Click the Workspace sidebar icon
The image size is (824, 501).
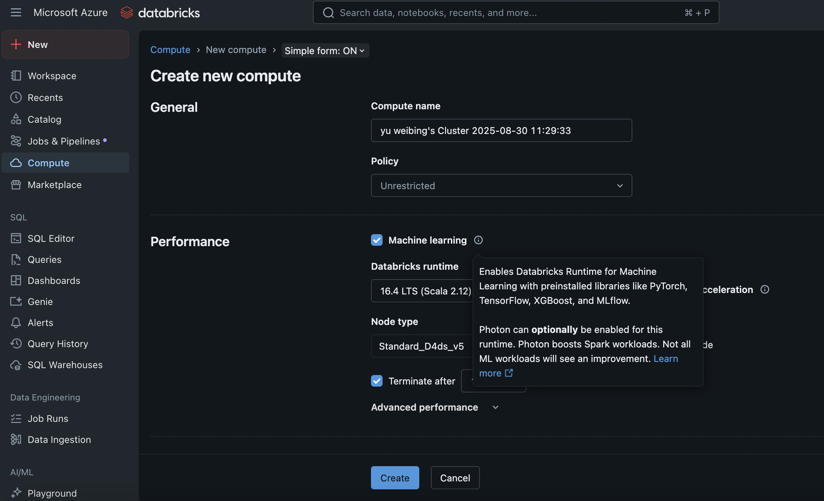[16, 76]
